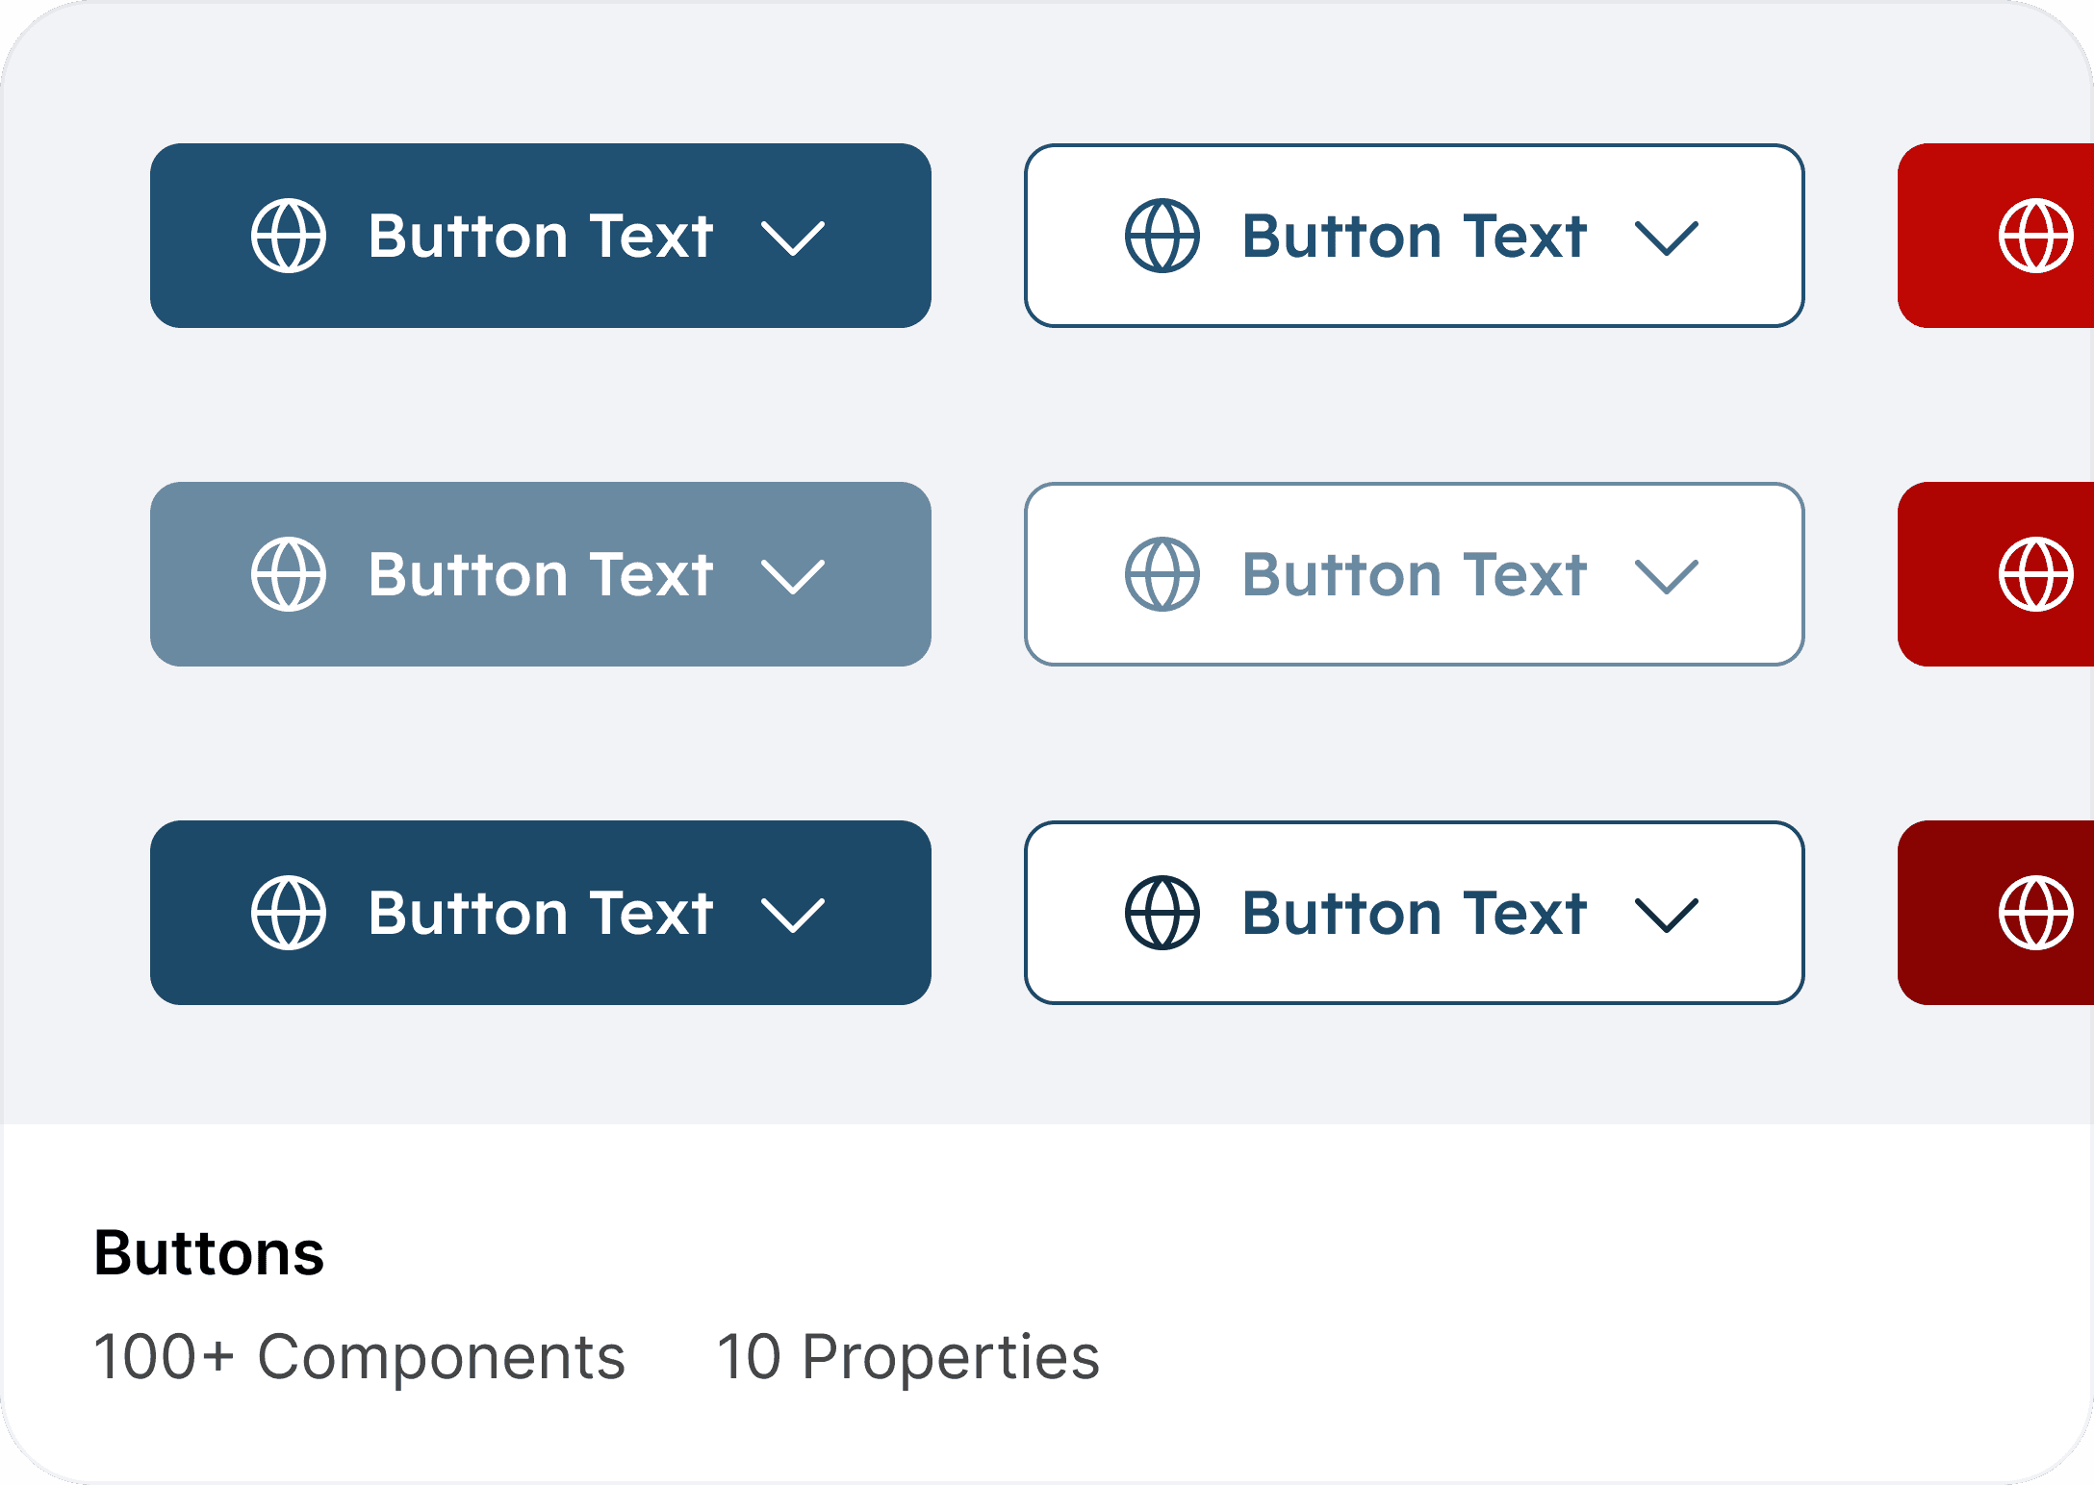Click globe icon in middle red button
The height and width of the screenshot is (1485, 2094).
pos(2035,574)
